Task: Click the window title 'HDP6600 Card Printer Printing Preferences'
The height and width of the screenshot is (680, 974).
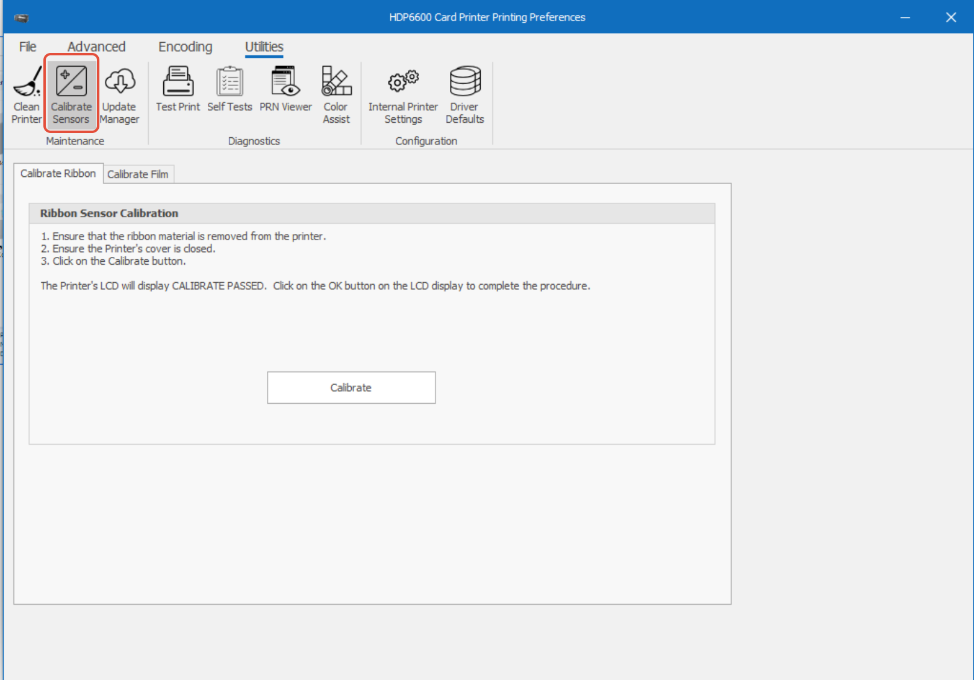Action: (x=487, y=17)
